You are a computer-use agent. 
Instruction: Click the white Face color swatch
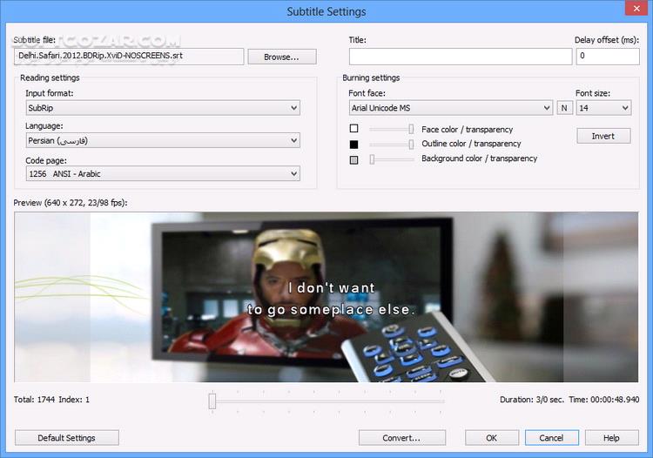354,129
